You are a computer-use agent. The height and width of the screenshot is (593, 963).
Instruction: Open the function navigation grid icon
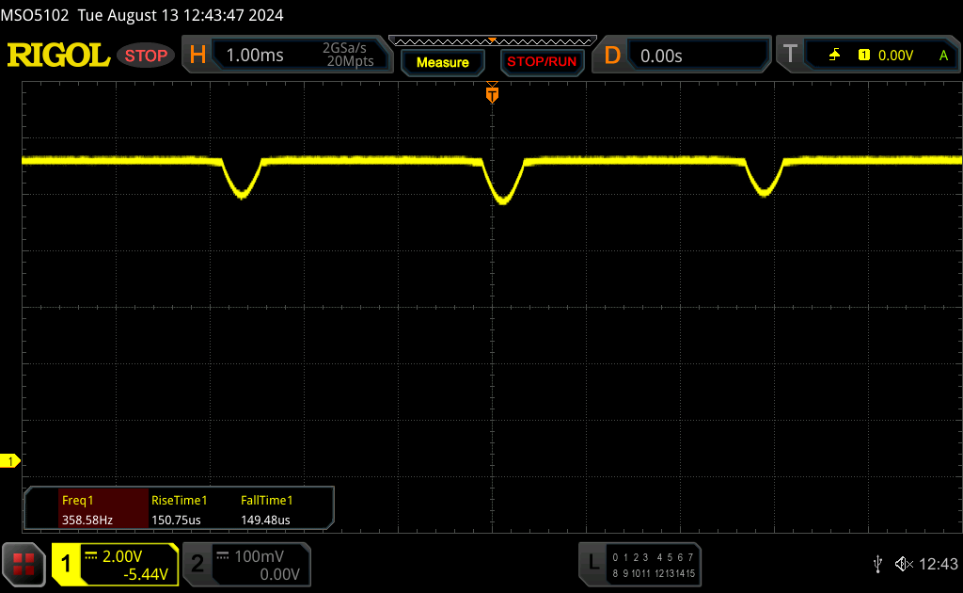pos(24,564)
